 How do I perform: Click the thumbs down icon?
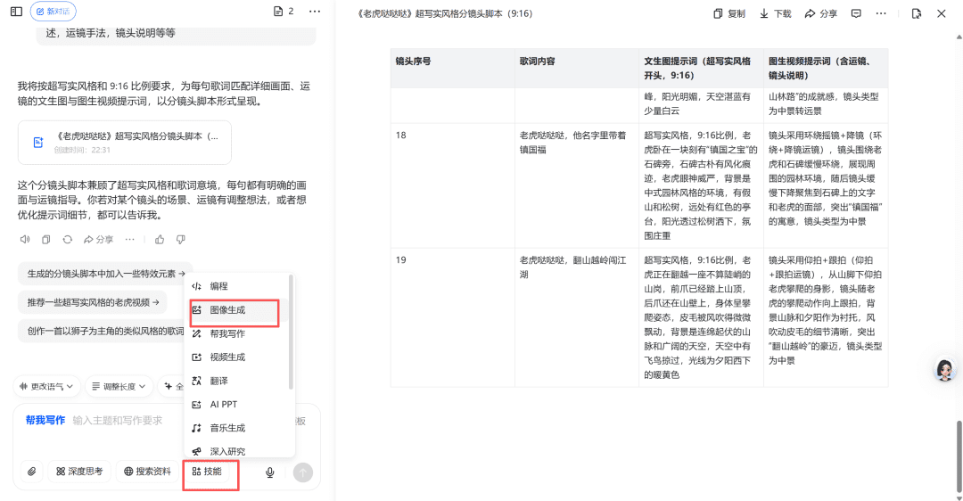coord(181,239)
